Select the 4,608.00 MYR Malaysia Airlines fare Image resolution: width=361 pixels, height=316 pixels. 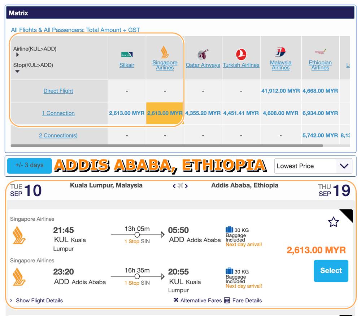280,113
